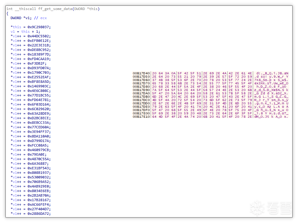Viewport: 298px width, 223px height.
Task: Click the value 0xFCC08A5
Action: click(37, 146)
